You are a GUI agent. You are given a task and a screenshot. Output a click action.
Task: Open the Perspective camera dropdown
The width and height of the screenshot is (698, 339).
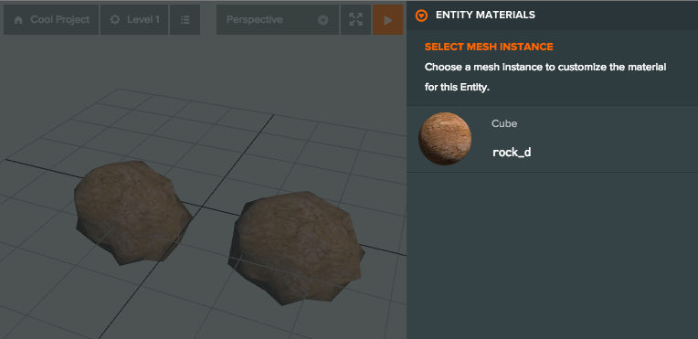point(278,20)
